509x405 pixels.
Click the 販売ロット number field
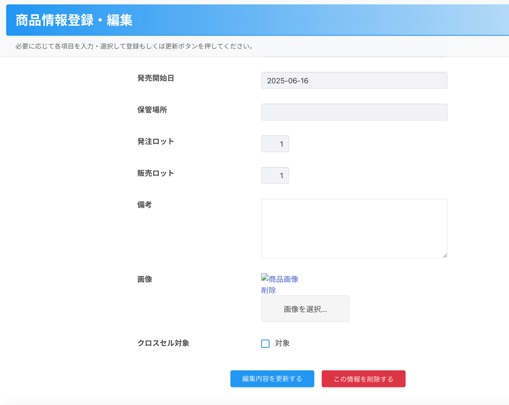[x=275, y=175]
